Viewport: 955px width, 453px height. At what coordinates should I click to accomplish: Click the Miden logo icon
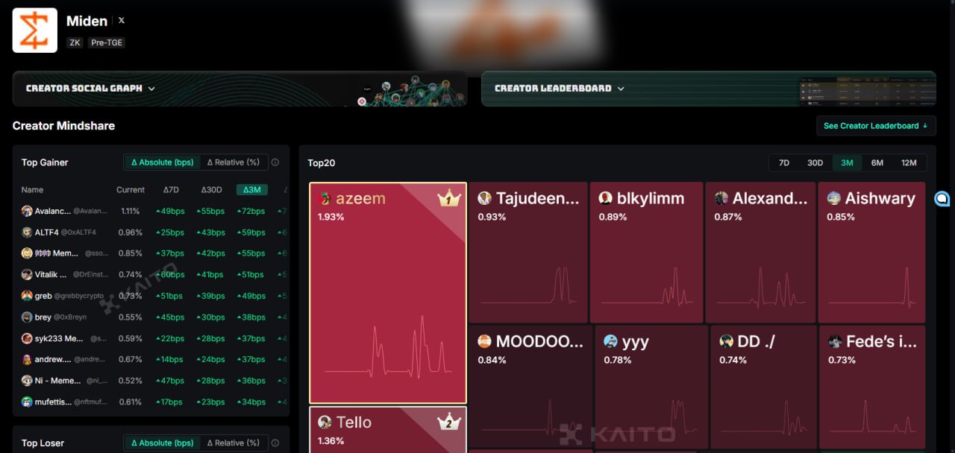pos(34,31)
